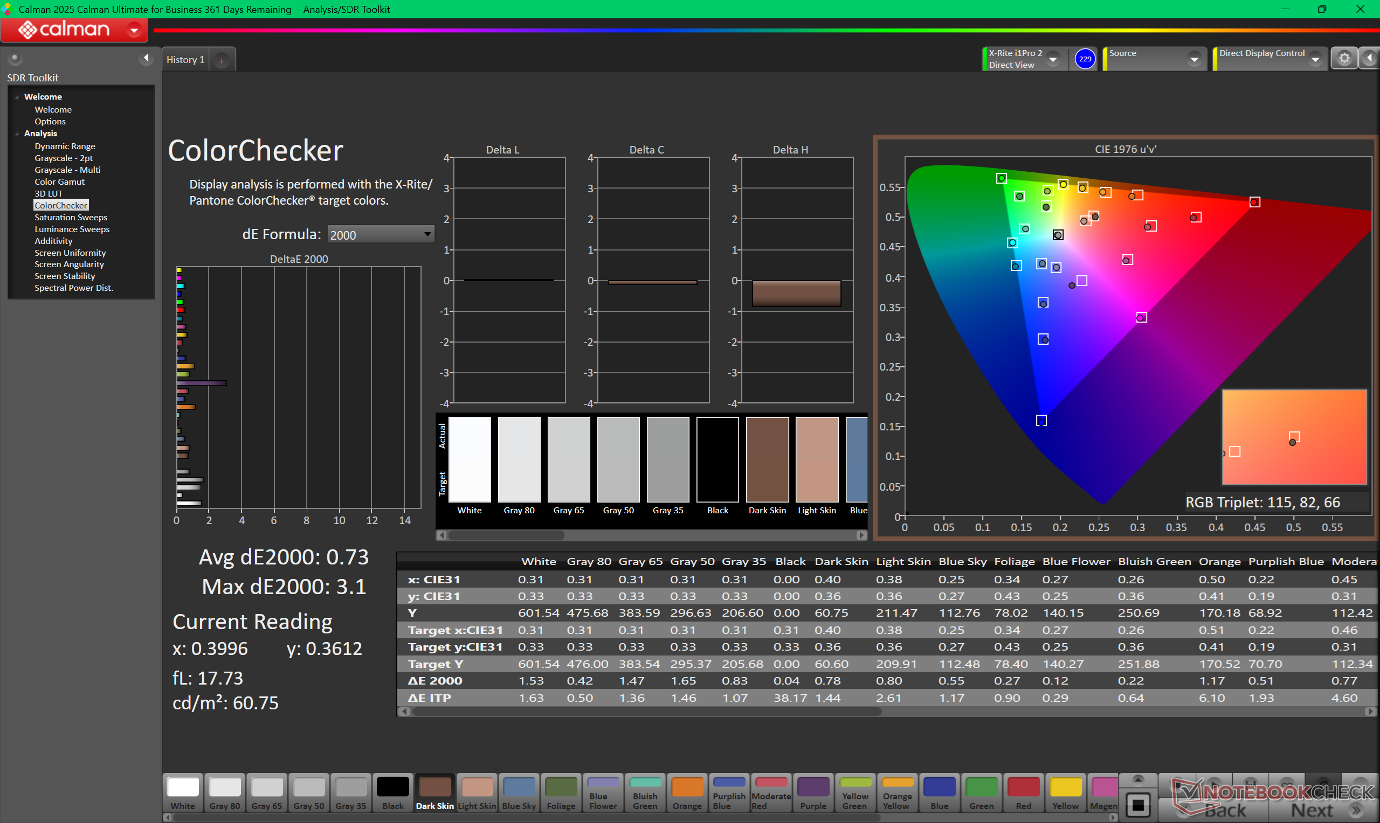Expand the swatch bar up arrow
This screenshot has width=1380, height=823.
tap(1138, 780)
